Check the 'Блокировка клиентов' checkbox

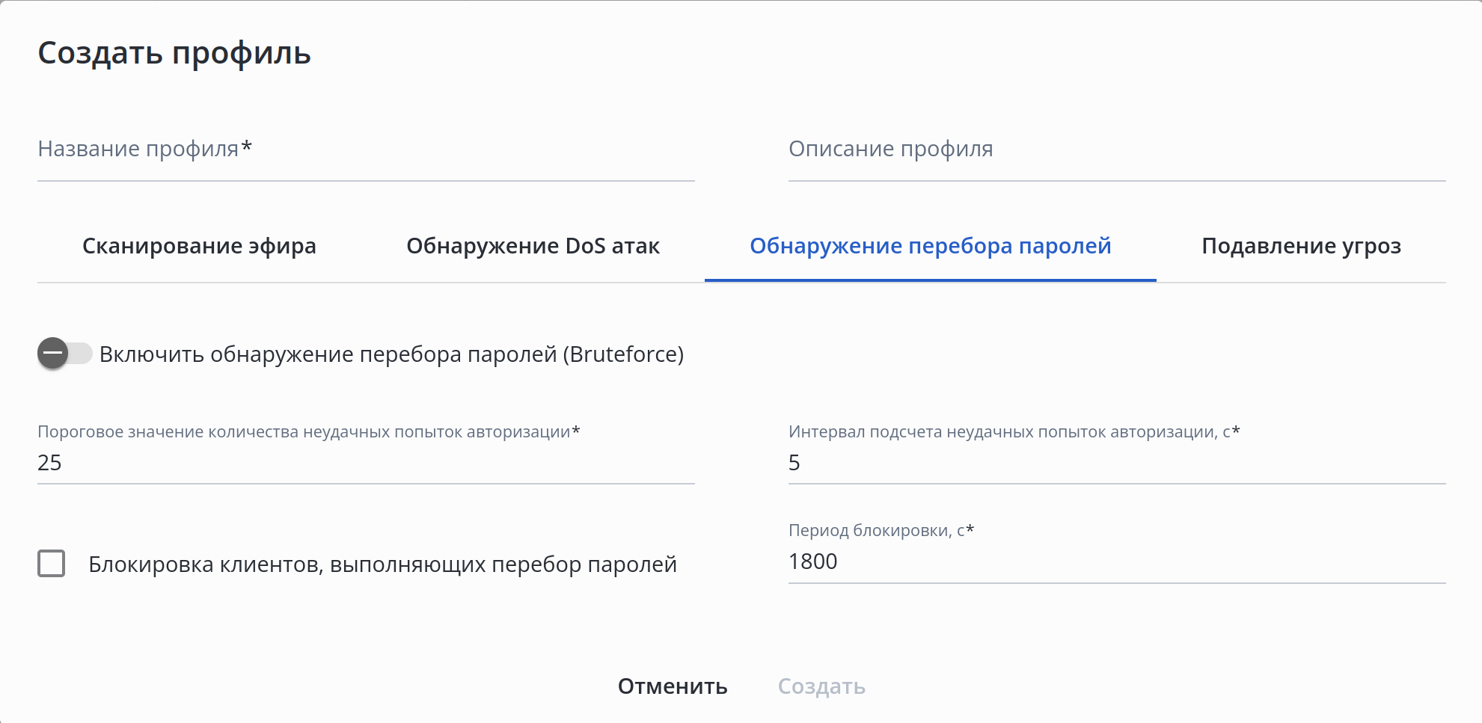52,564
